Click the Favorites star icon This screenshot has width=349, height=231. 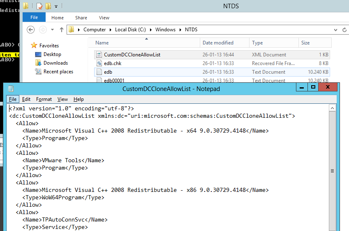(34, 46)
